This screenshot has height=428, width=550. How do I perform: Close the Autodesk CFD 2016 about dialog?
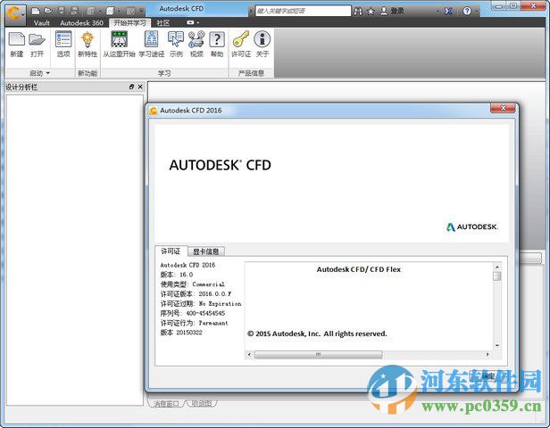click(503, 108)
